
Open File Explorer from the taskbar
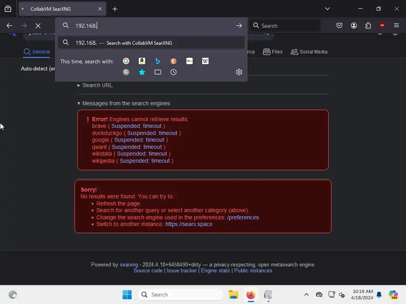click(x=233, y=294)
